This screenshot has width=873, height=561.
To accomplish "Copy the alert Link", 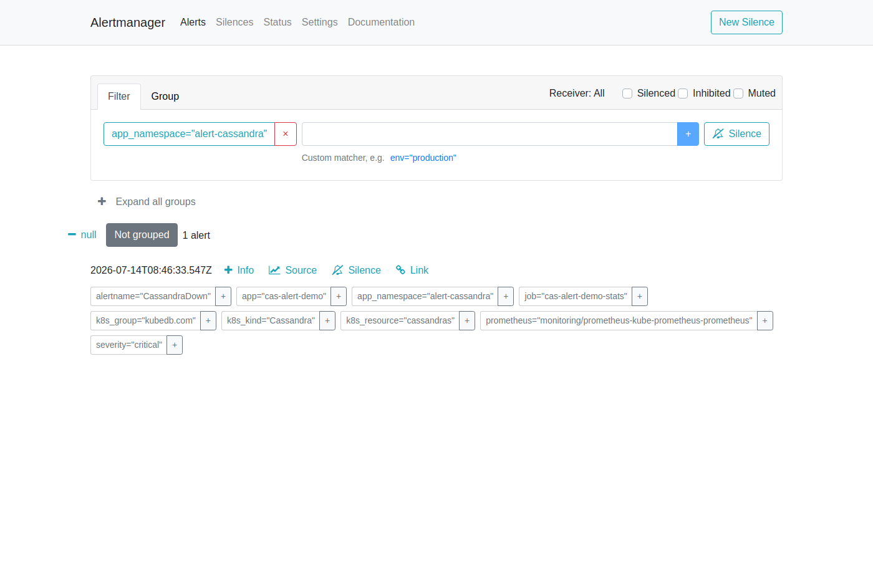I will (412, 270).
